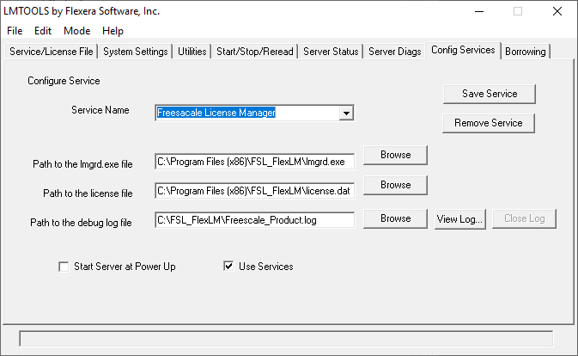Viewport: 578px width, 356px height.
Task: Click the empty status bar field at bottom
Action: pyautogui.click(x=286, y=338)
